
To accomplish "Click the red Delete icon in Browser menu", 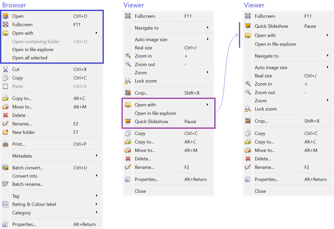I will [x=5, y=115].
